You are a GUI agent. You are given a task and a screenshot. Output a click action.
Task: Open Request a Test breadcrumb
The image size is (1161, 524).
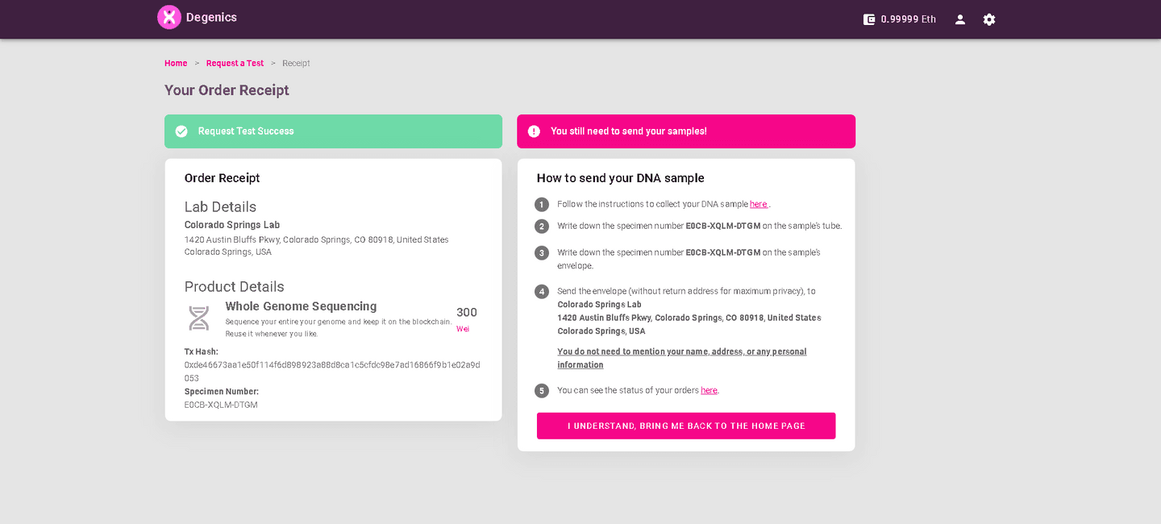235,63
